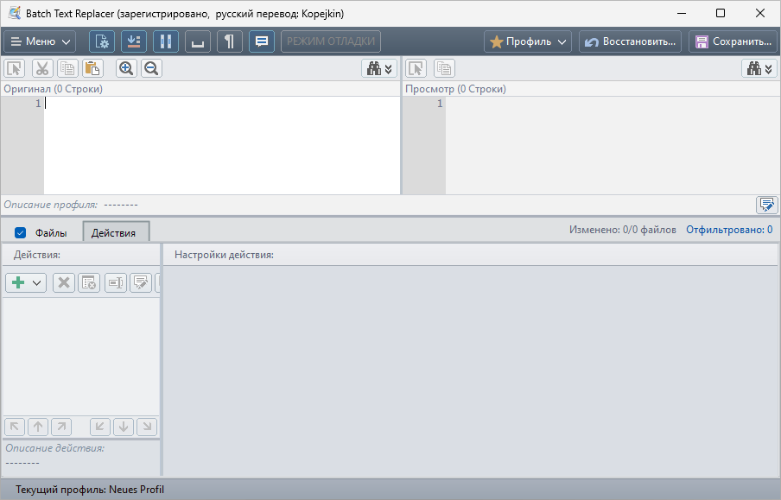Add a new action with the green plus icon

(x=18, y=282)
